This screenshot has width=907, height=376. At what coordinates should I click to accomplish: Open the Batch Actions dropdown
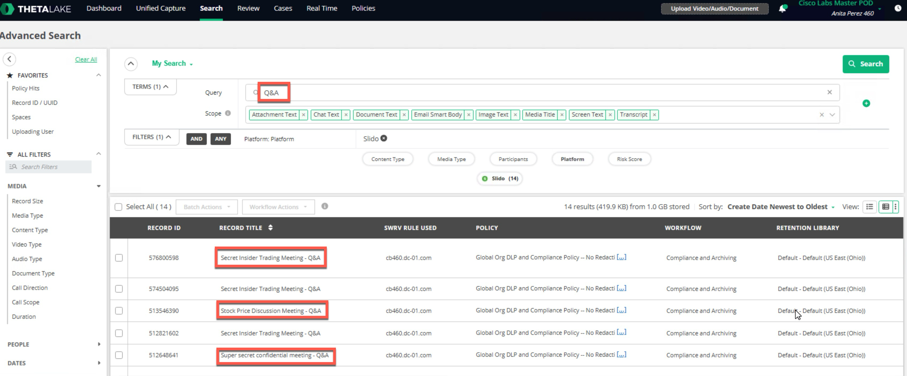point(207,207)
